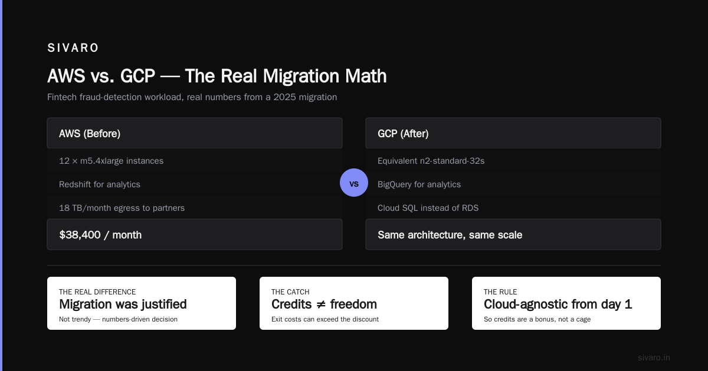708x371 pixels.
Task: Click the 'AWS (Before)' header
Action: (x=195, y=133)
